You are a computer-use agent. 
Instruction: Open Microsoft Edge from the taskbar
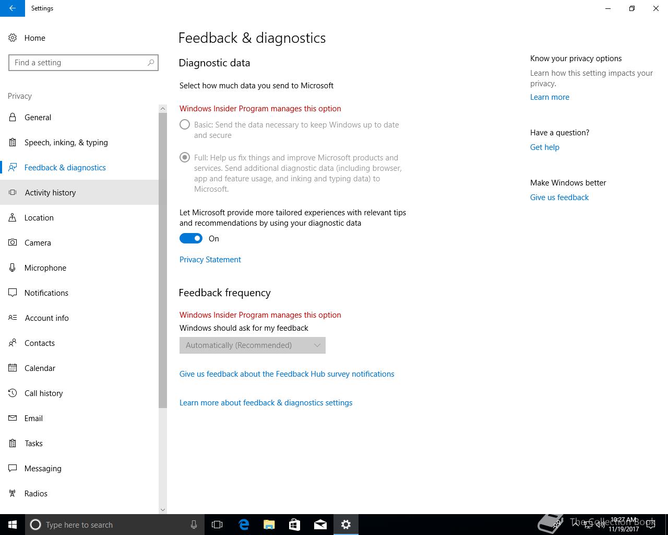point(244,525)
